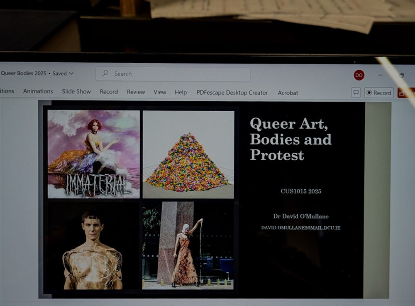Click the DO account avatar
This screenshot has width=415, height=306.
click(x=359, y=75)
